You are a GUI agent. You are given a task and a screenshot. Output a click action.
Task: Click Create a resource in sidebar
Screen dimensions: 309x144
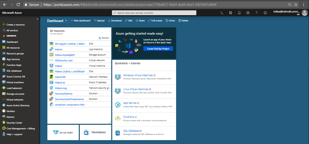[13, 25]
